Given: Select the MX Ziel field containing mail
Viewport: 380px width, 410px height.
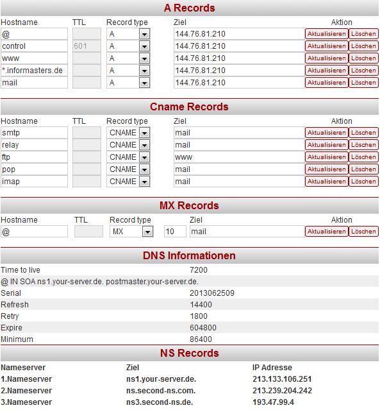Looking at the screenshot, I should tap(247, 232).
